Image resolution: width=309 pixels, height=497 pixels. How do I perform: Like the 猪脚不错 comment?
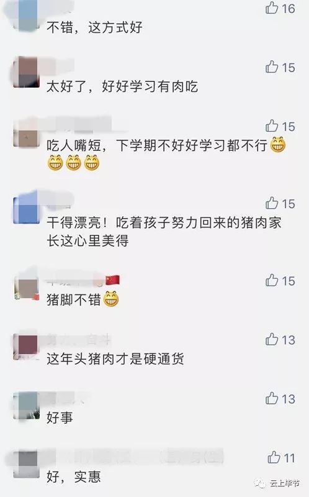coord(272,280)
